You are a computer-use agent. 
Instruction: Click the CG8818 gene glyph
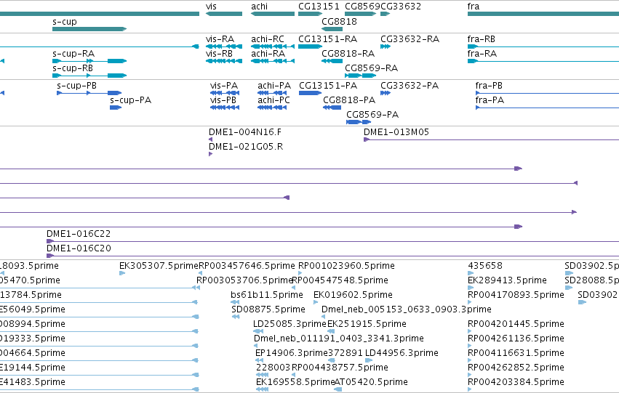click(332, 29)
